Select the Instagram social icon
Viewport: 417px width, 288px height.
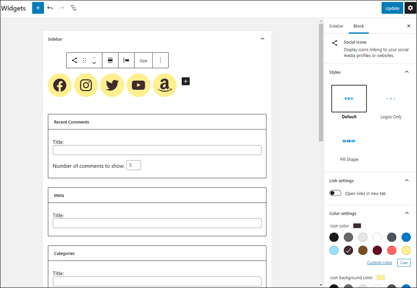point(86,85)
